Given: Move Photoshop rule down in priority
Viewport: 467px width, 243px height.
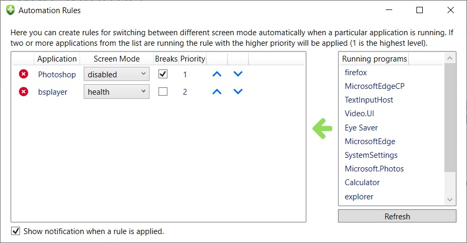Looking at the screenshot, I should pos(238,74).
